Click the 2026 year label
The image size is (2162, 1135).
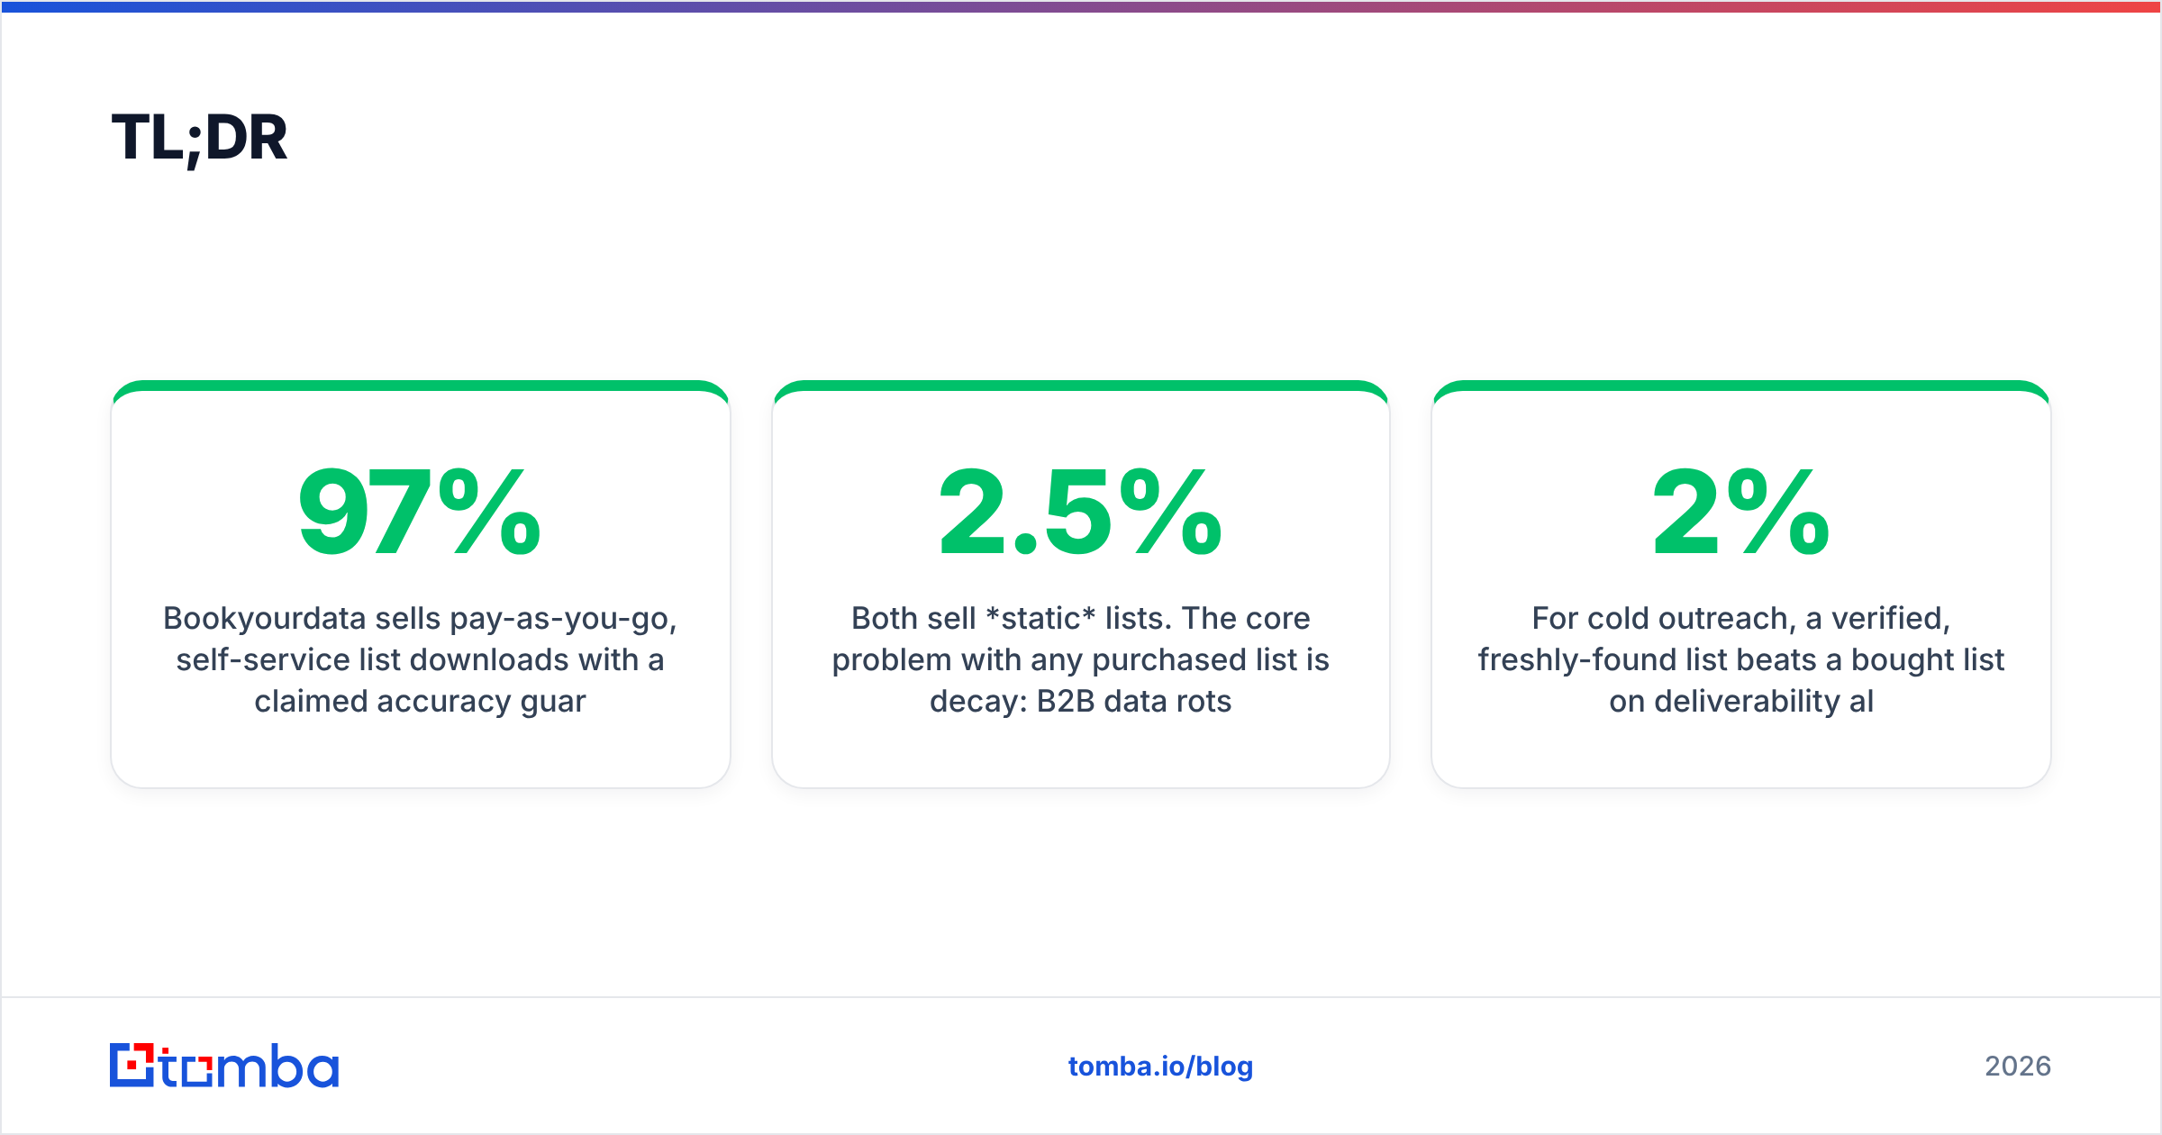click(x=2018, y=1066)
